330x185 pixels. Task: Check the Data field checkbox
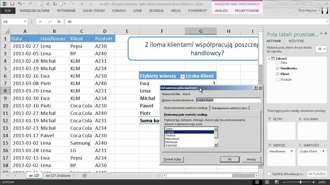click(277, 62)
